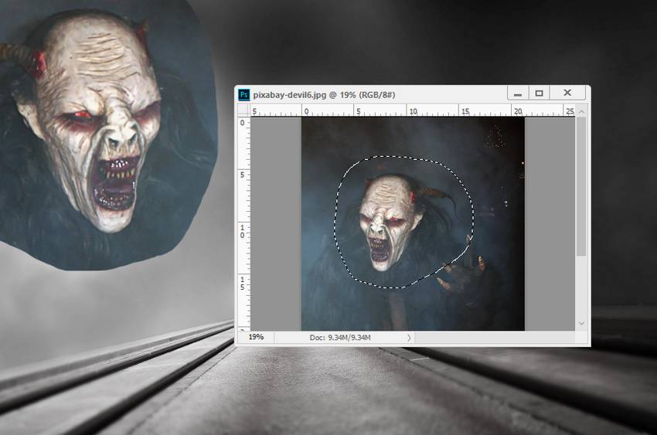Screen dimensions: 657x435
Task: Click the 19% zoom field in status bar
Action: [x=256, y=337]
